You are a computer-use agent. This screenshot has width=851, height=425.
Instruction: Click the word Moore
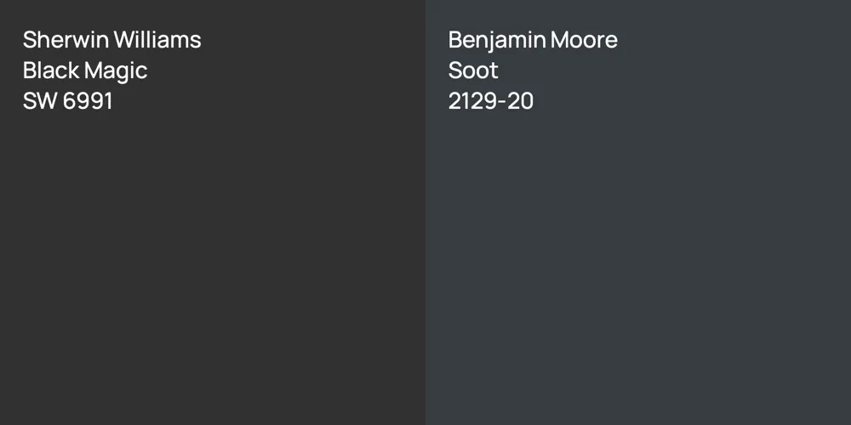click(584, 40)
